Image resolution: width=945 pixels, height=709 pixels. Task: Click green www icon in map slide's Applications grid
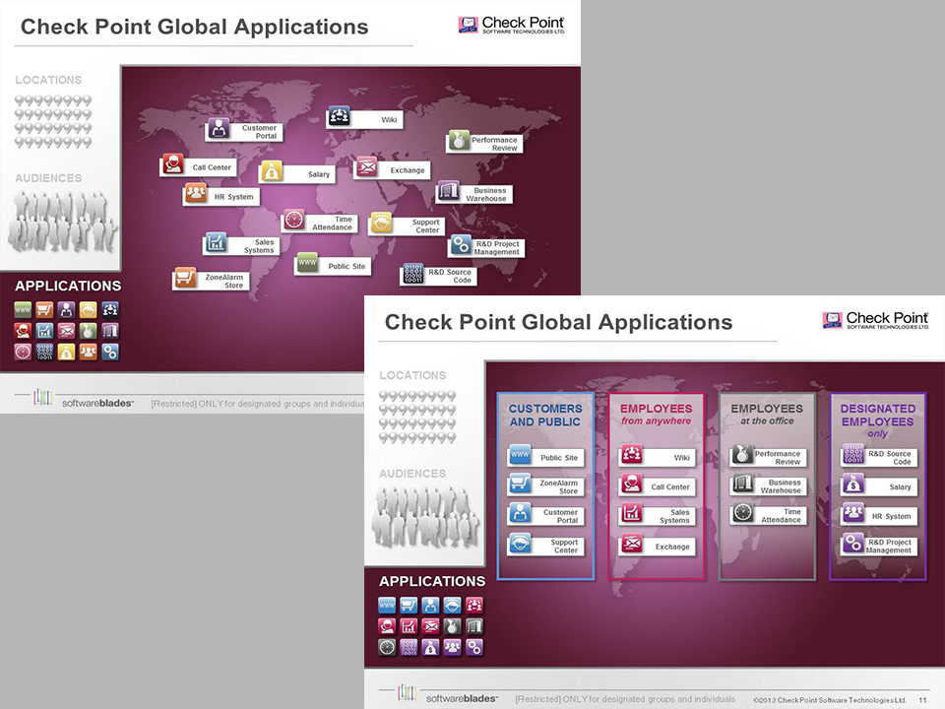(x=23, y=310)
